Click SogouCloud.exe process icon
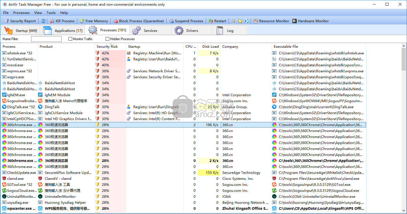 [x=4, y=190]
